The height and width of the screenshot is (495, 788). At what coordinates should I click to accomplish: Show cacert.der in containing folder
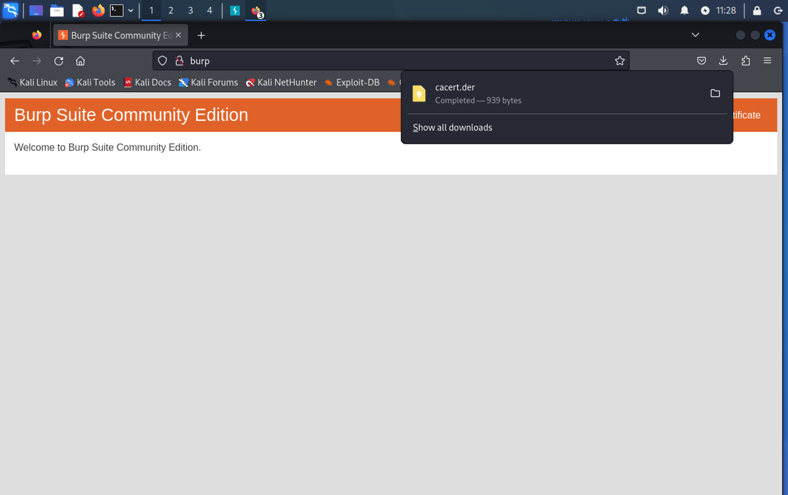[715, 93]
